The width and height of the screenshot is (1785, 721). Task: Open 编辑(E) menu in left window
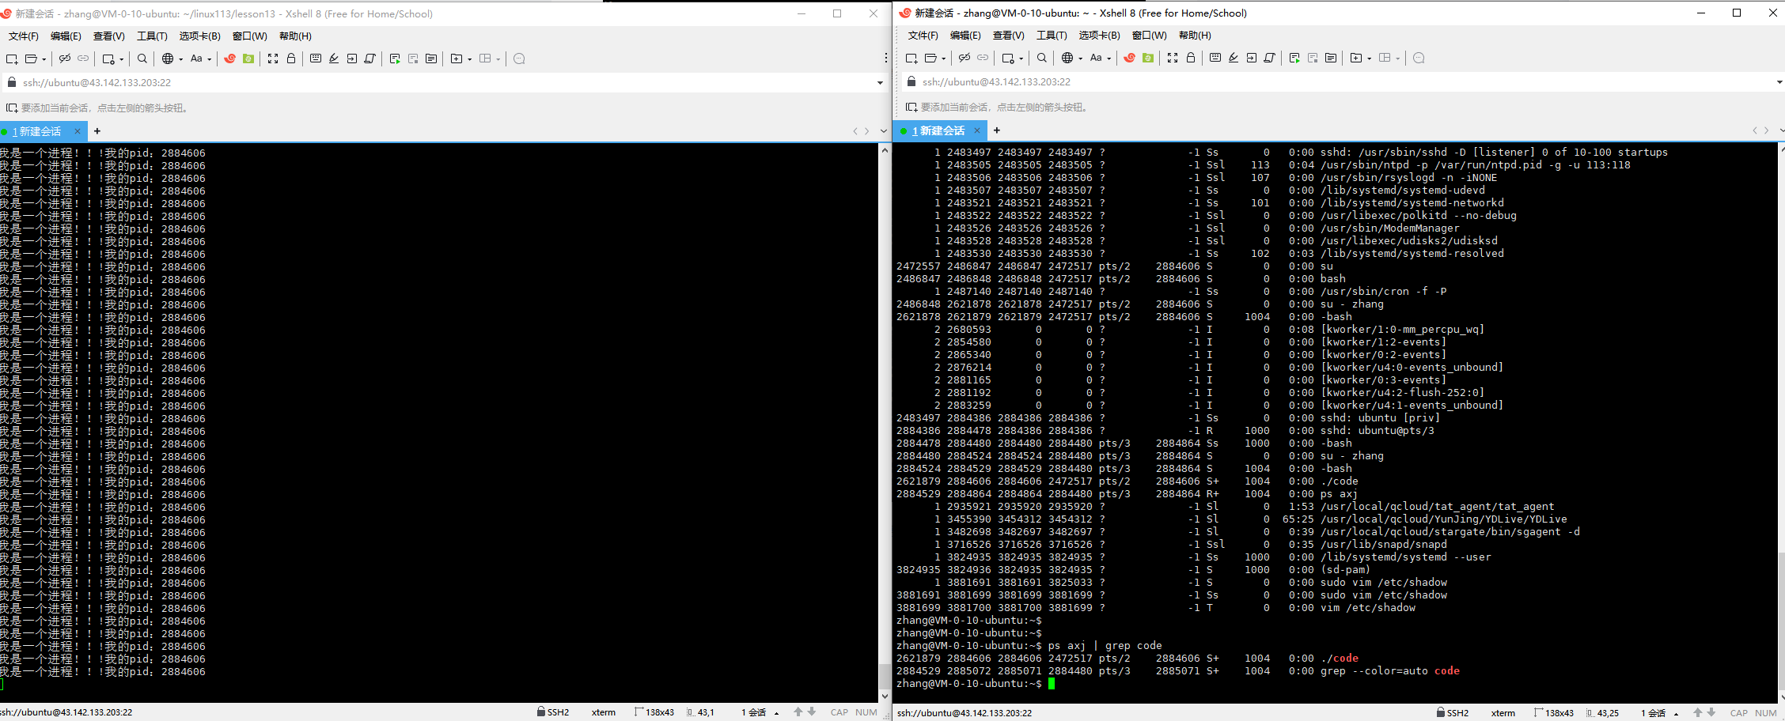(66, 36)
